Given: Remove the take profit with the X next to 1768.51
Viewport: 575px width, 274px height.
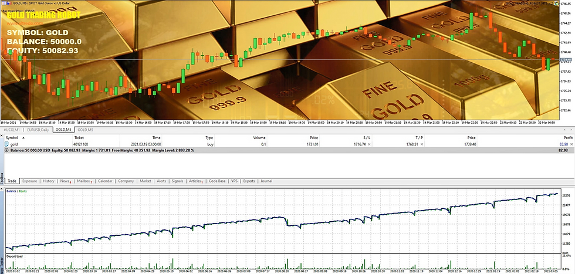Looking at the screenshot, I should (x=422, y=144).
